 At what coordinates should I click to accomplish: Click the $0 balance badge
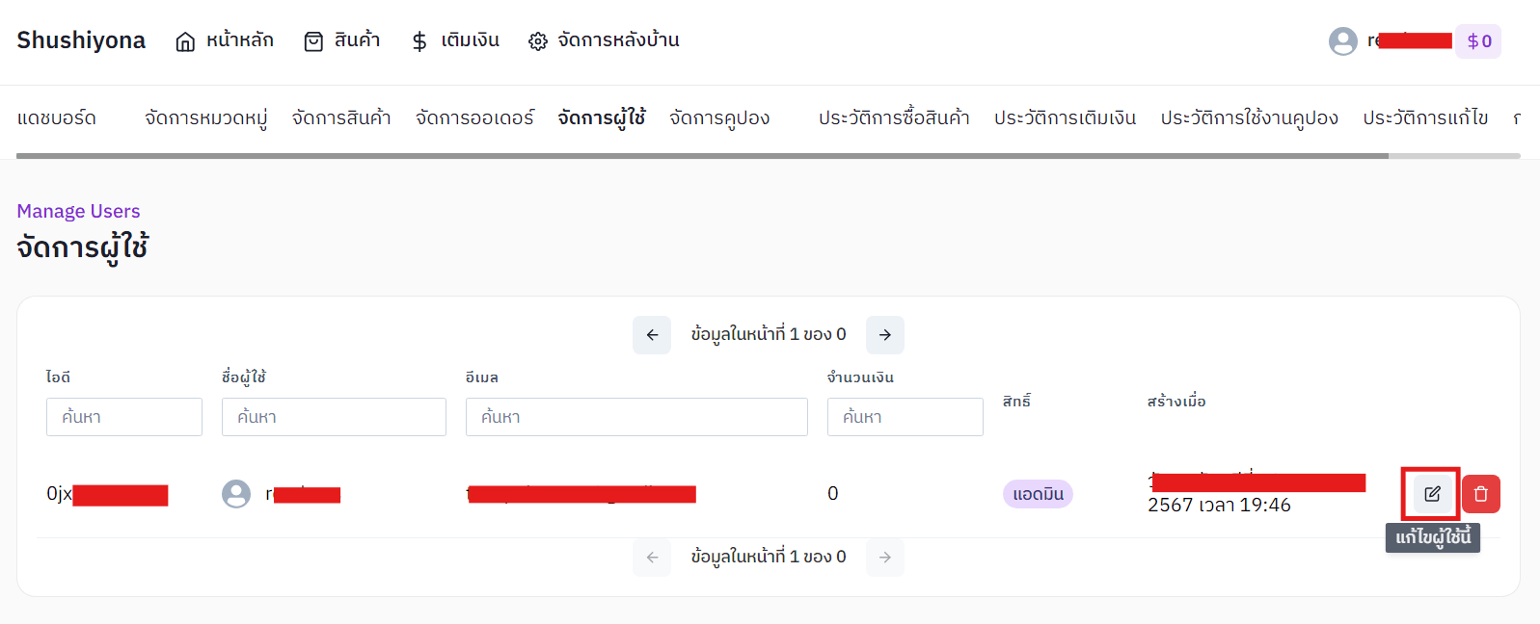pyautogui.click(x=1478, y=40)
